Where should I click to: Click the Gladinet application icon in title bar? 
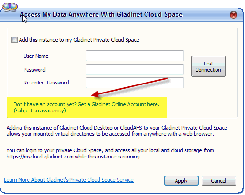[x=10, y=7]
